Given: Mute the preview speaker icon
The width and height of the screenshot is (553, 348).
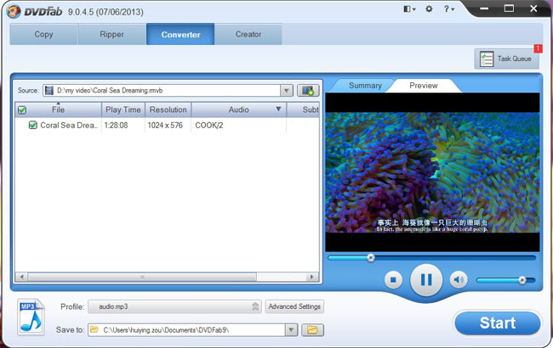Looking at the screenshot, I should click(x=459, y=280).
